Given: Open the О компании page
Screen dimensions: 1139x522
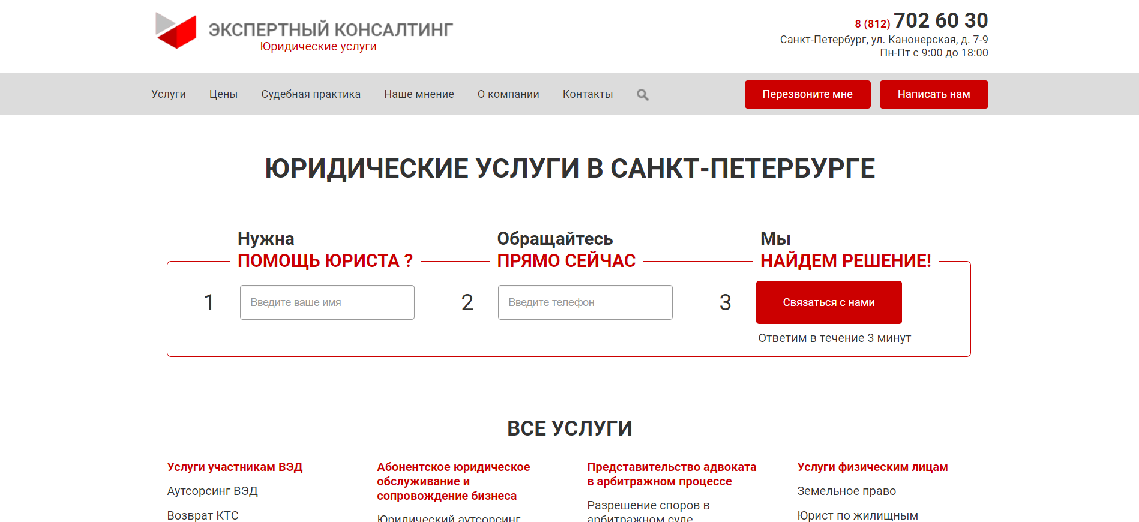Looking at the screenshot, I should click(x=508, y=94).
